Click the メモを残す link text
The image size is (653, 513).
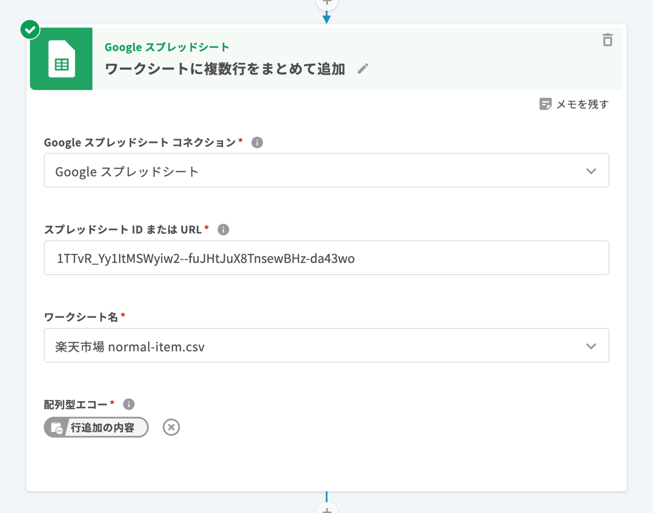click(x=582, y=104)
